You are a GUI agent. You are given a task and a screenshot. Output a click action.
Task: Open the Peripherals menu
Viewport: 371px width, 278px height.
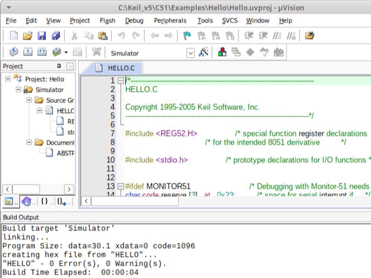click(170, 21)
